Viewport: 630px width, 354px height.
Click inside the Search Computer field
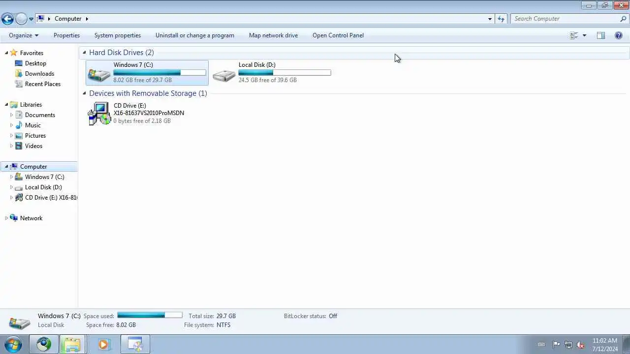565,19
